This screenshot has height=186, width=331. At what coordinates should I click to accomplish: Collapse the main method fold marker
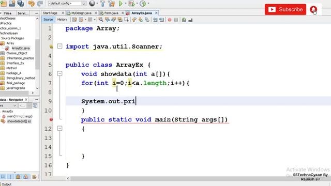[60, 128]
